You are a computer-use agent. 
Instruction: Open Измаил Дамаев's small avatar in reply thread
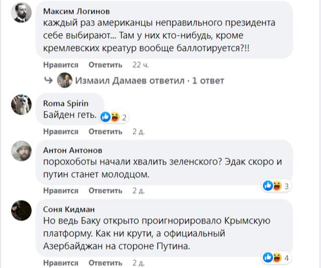pyautogui.click(x=65, y=81)
